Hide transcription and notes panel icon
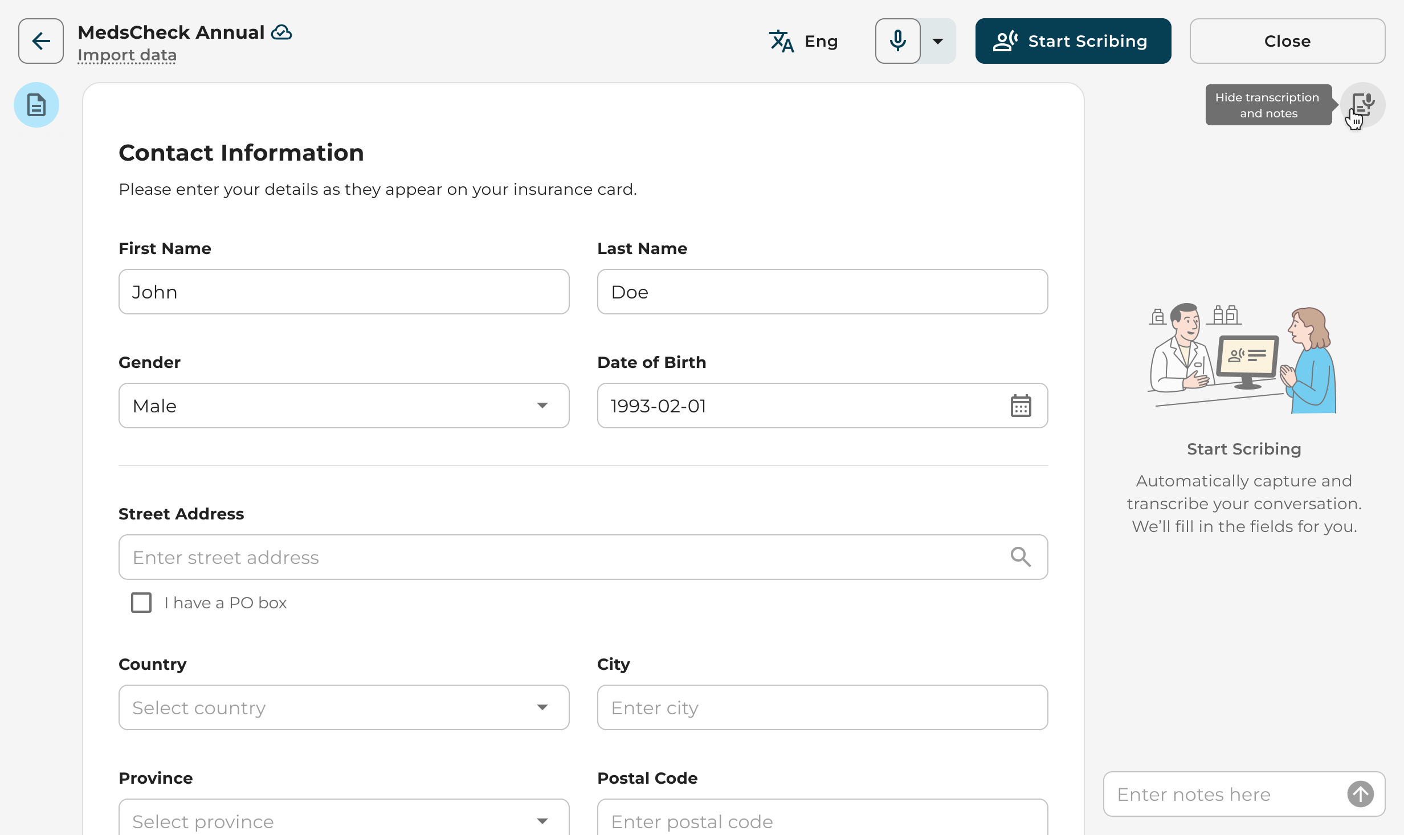This screenshot has width=1404, height=835. pos(1363,105)
